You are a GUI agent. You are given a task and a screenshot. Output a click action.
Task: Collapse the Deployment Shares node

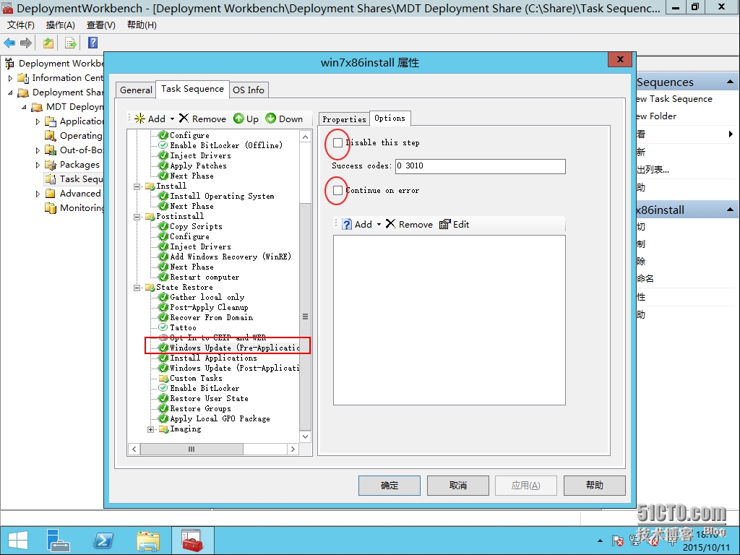10,92
